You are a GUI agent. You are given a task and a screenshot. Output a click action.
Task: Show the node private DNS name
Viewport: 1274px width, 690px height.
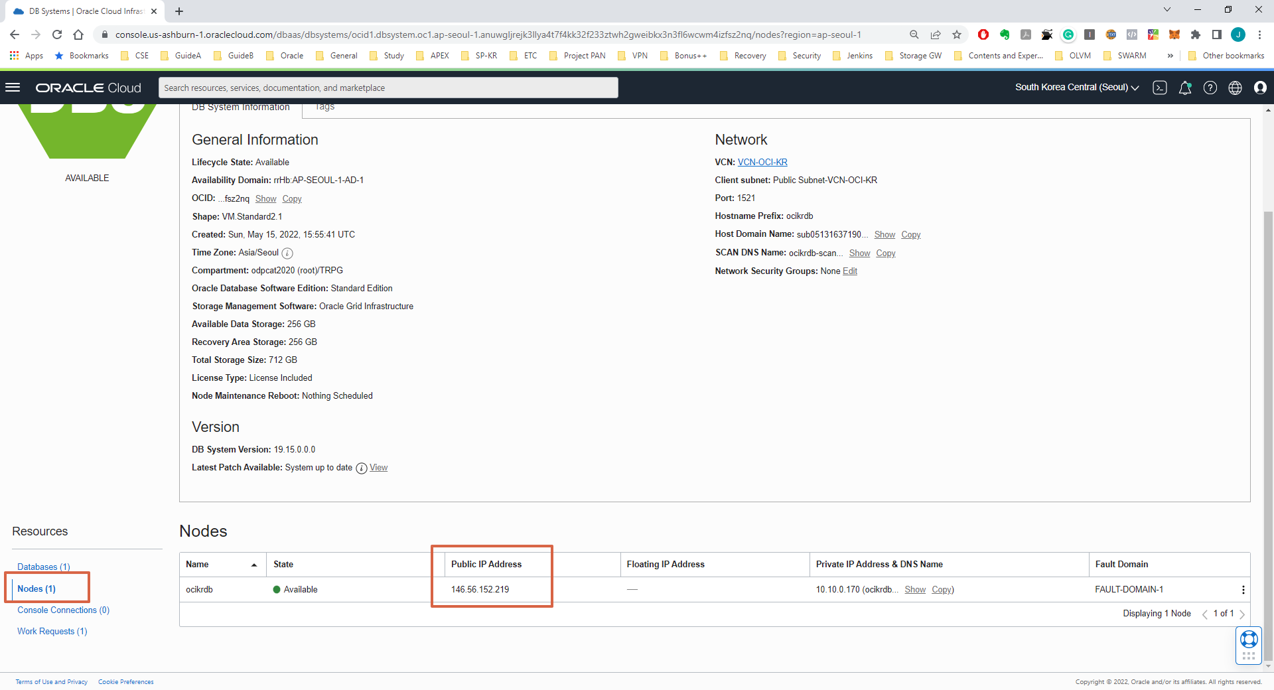(x=915, y=590)
